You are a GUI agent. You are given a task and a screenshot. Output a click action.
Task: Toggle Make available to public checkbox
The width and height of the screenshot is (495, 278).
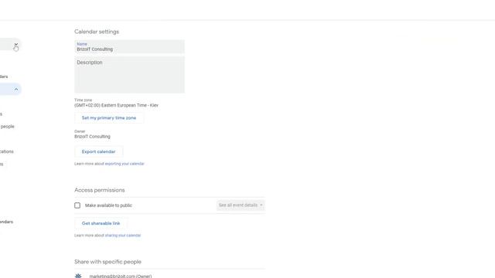pyautogui.click(x=77, y=205)
